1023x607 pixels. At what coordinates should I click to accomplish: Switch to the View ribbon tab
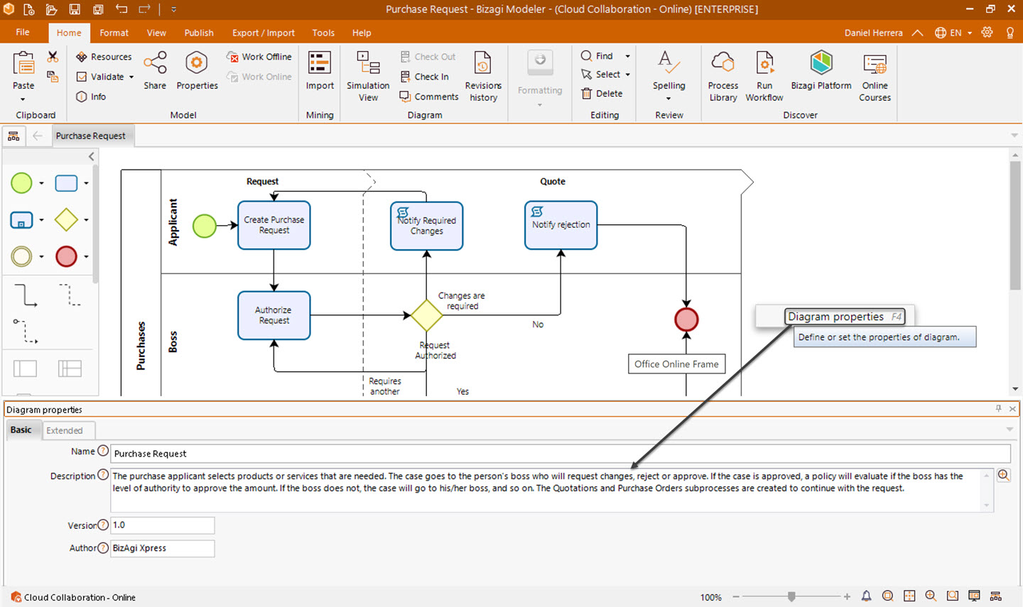coord(156,33)
